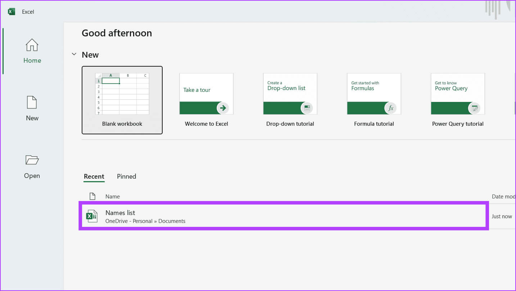The width and height of the screenshot is (516, 291).
Task: Select the Recent tab
Action: 94,176
